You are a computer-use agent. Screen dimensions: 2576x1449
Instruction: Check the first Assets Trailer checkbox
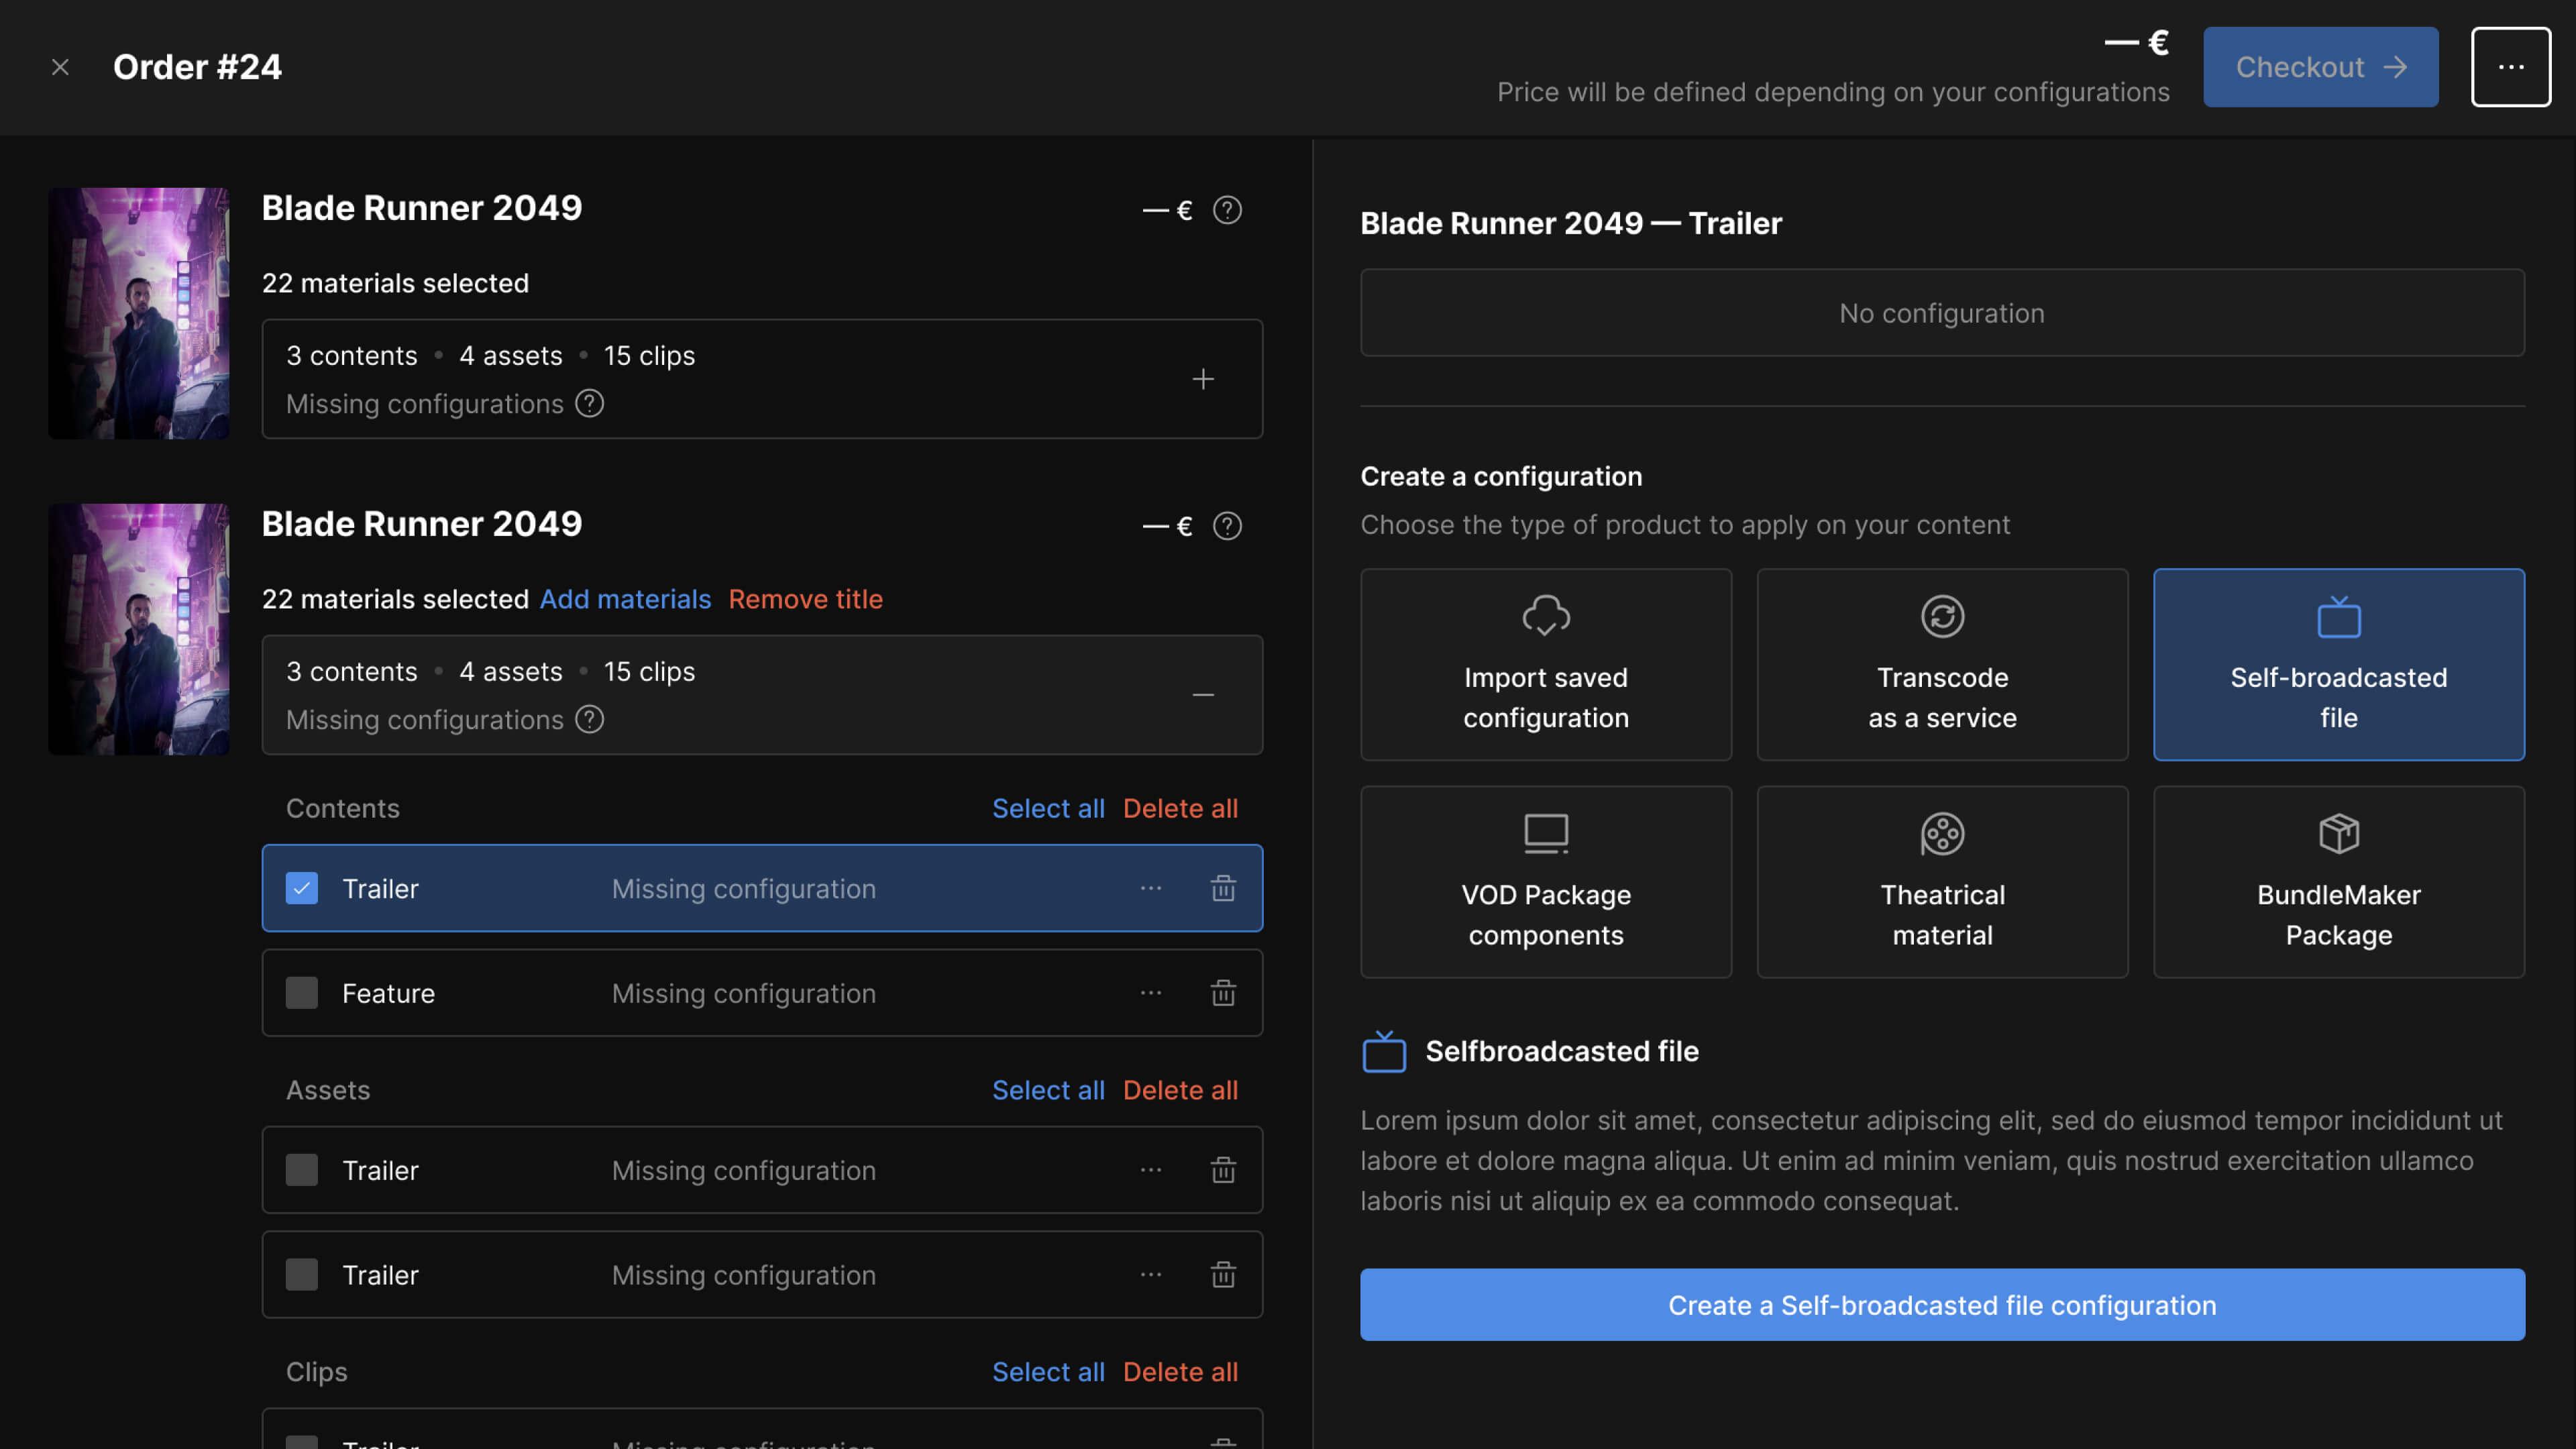pyautogui.click(x=302, y=1170)
